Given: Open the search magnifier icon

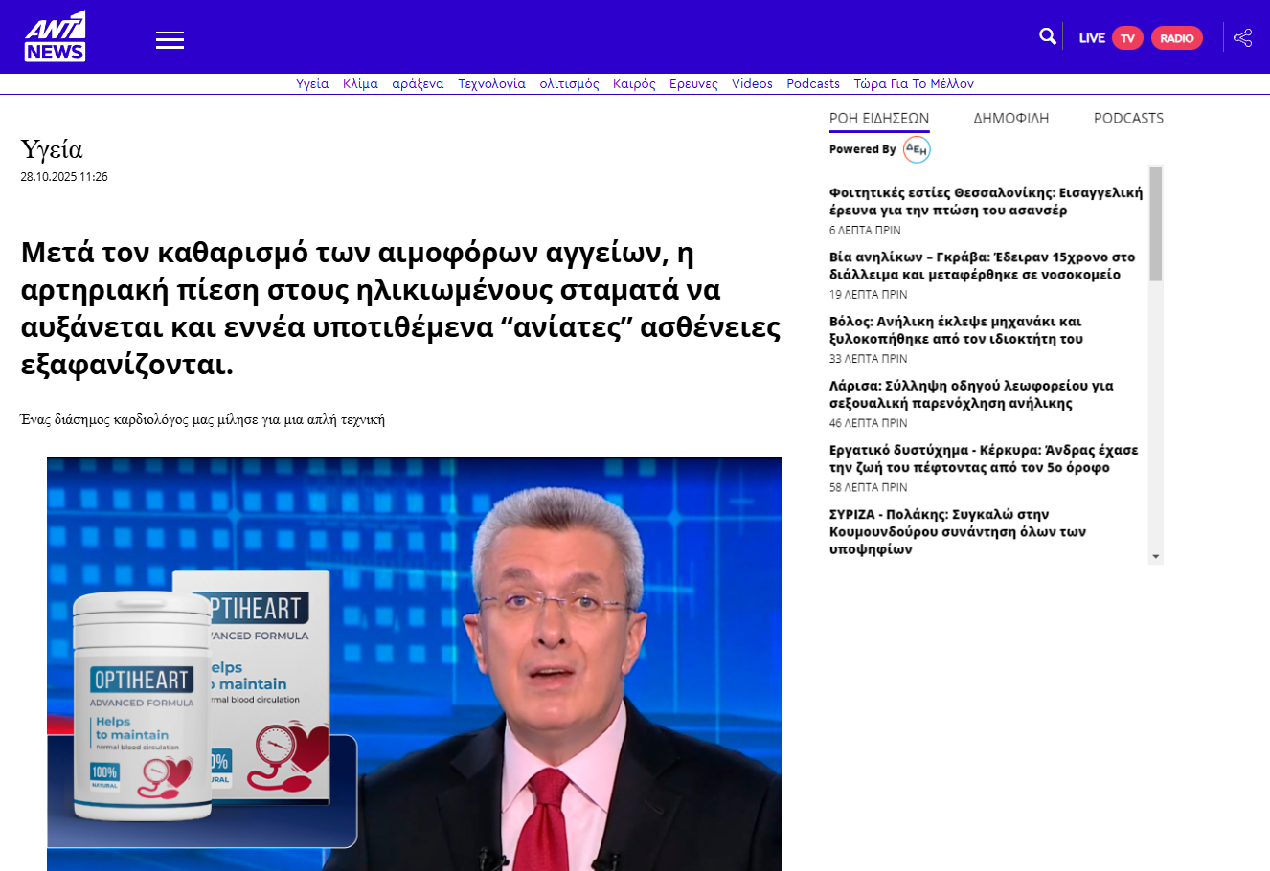Looking at the screenshot, I should pos(1047,36).
